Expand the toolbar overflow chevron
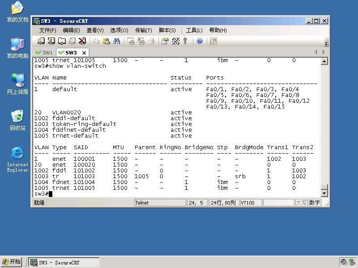 [x=327, y=44]
